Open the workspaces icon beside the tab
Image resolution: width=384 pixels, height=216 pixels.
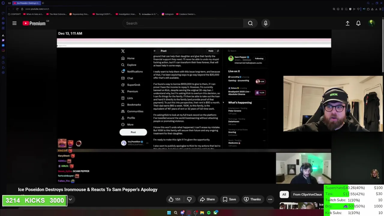pos(10,3)
